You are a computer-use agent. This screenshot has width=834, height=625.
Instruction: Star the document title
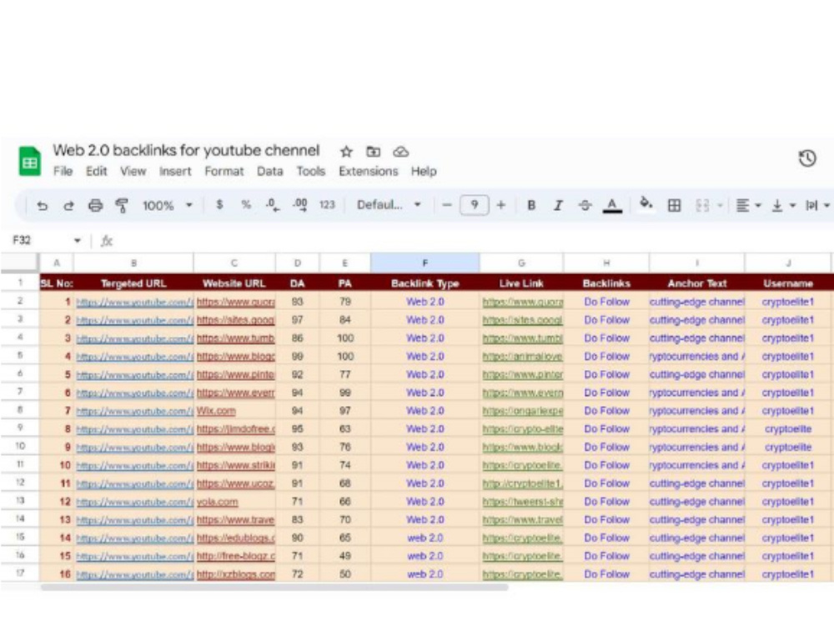pyautogui.click(x=346, y=152)
